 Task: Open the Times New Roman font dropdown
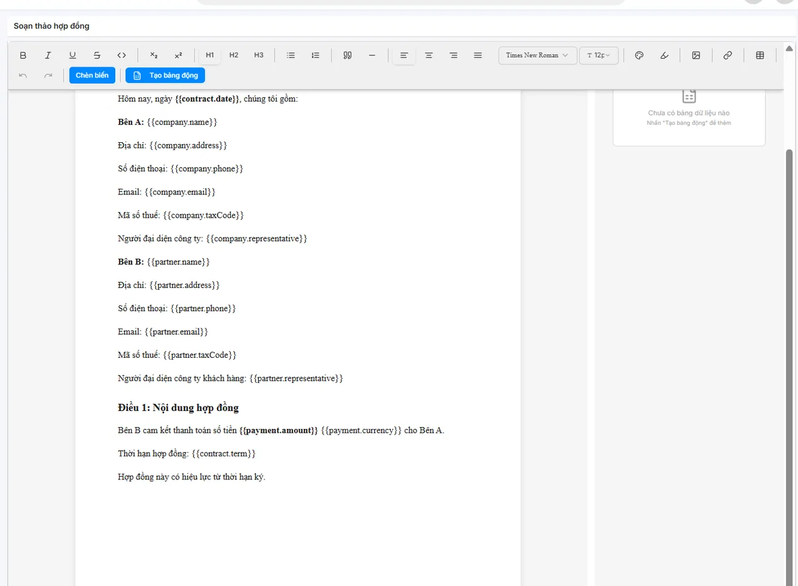(x=537, y=55)
